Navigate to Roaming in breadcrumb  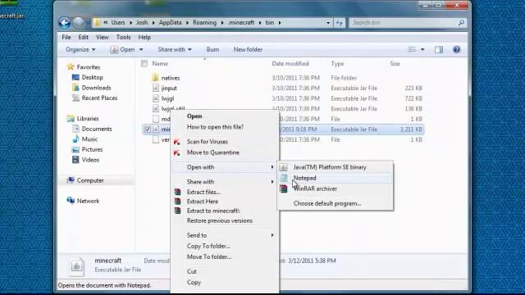tap(204, 23)
